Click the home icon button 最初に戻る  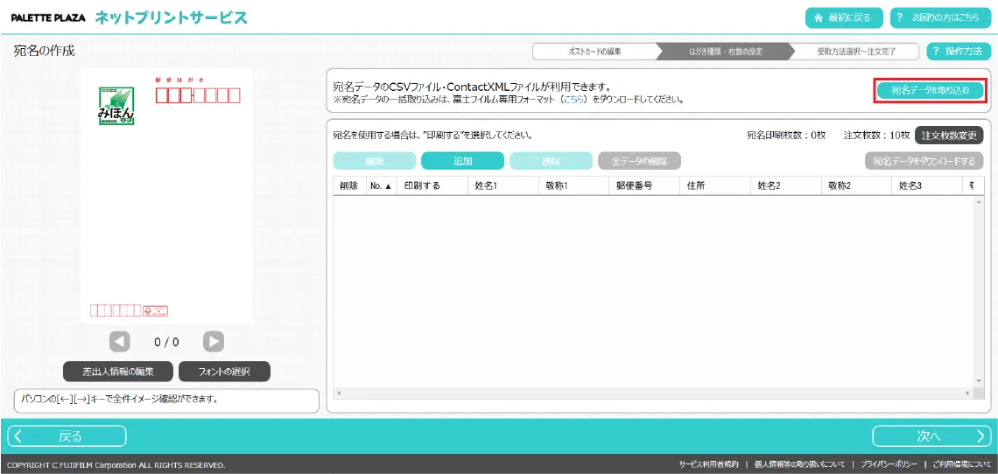coord(843,17)
